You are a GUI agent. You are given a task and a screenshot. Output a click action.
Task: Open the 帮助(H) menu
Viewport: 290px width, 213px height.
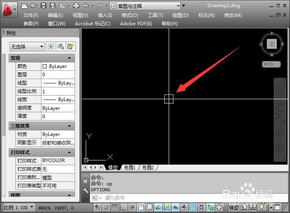pyautogui.click(x=169, y=24)
